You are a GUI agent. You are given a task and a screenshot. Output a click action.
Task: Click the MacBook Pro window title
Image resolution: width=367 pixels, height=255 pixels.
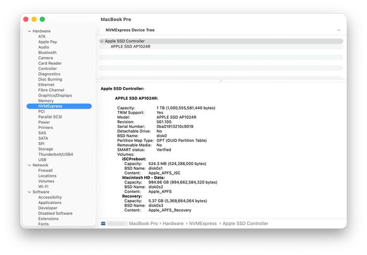tap(116, 19)
